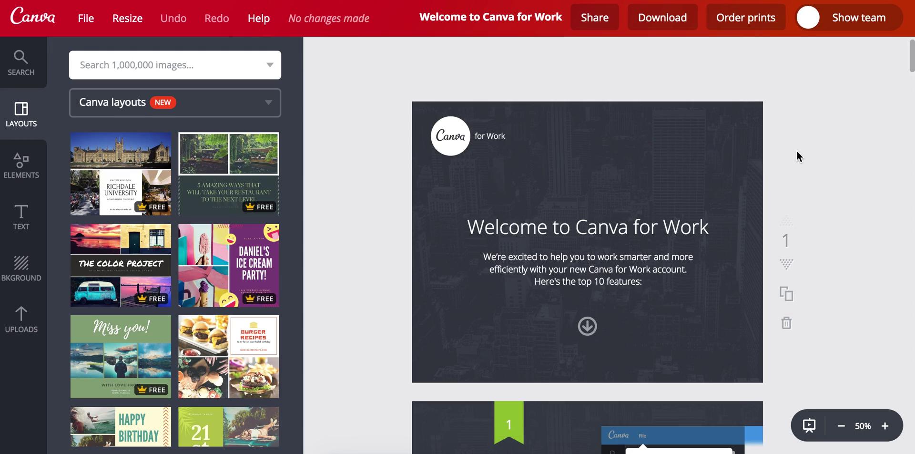Open the Elements sidebar tab

tap(21, 166)
